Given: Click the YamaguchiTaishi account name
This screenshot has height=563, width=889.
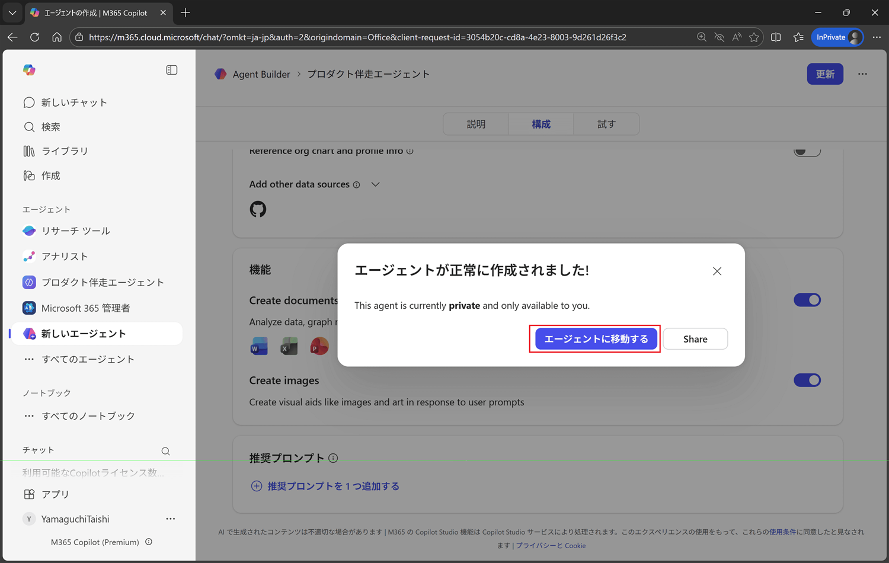Looking at the screenshot, I should click(75, 519).
